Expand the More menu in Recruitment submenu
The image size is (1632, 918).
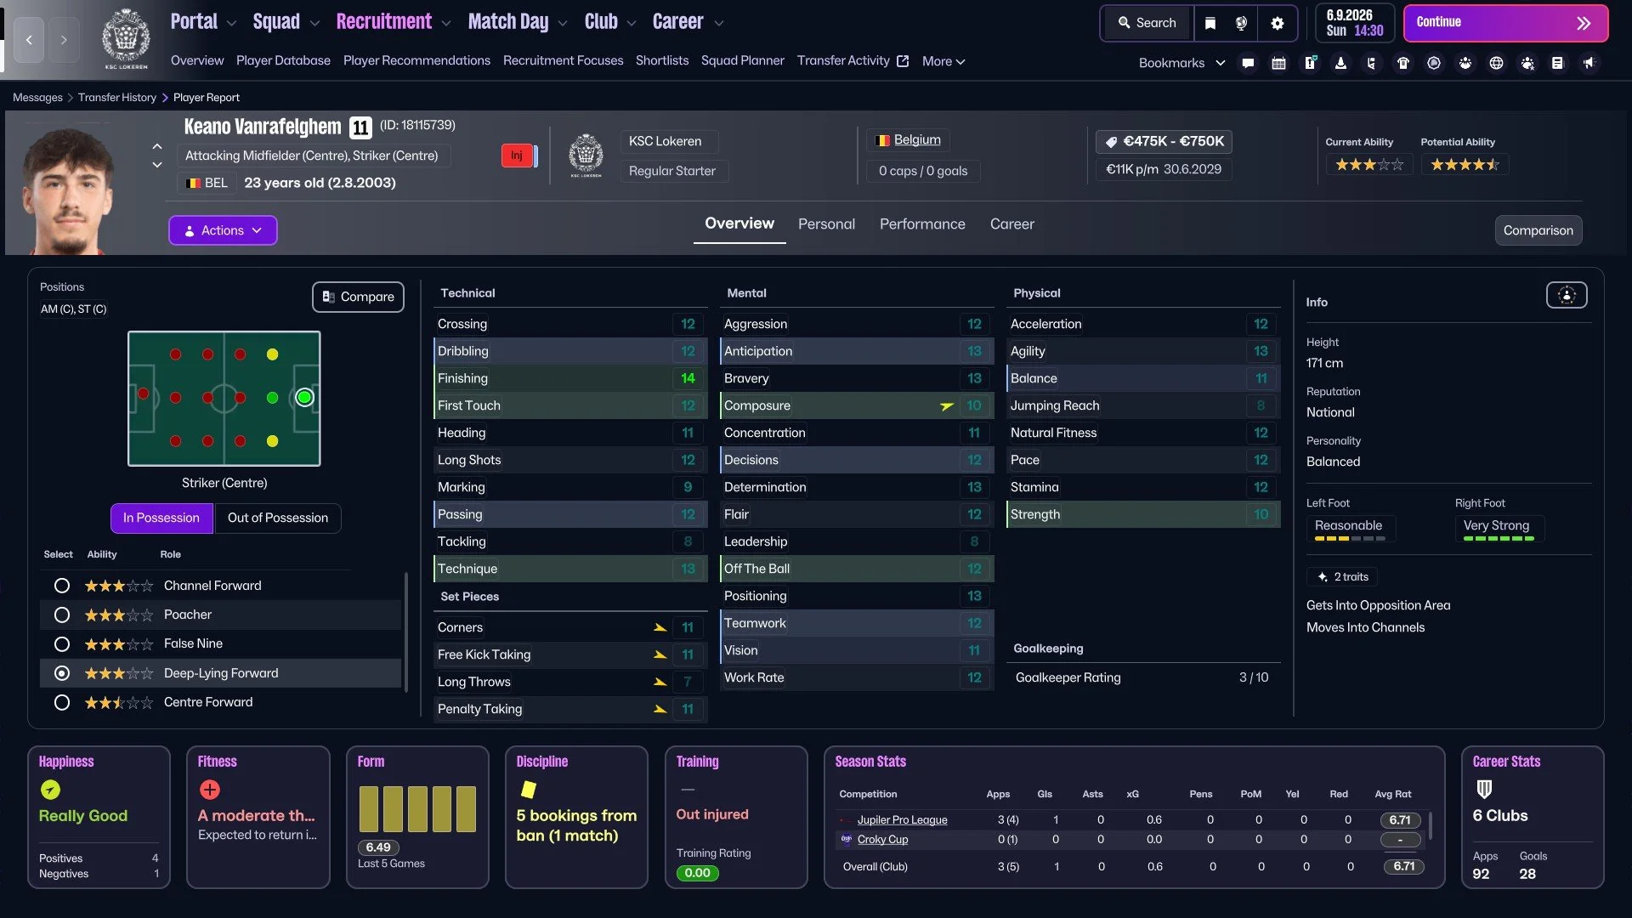(943, 61)
